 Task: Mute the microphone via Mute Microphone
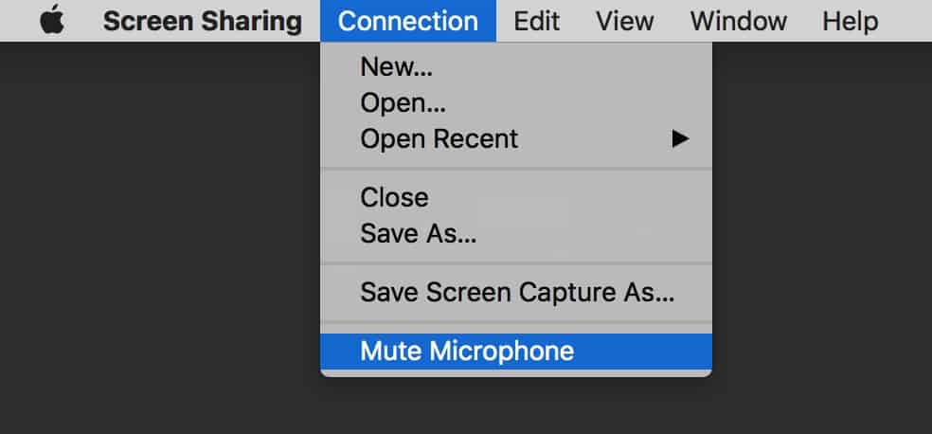tap(467, 351)
